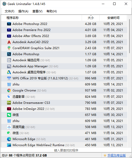Click the 升级为专业版 link
This screenshot has height=158, width=132.
pos(116,155)
